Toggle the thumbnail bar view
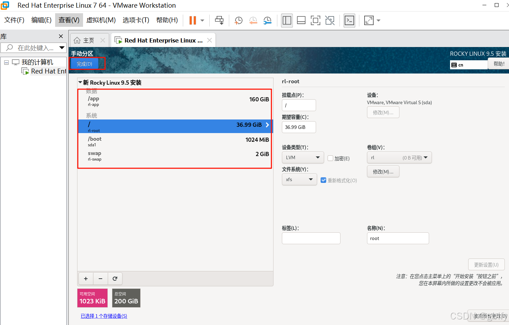Screen dimensions: 509x325 [301, 21]
